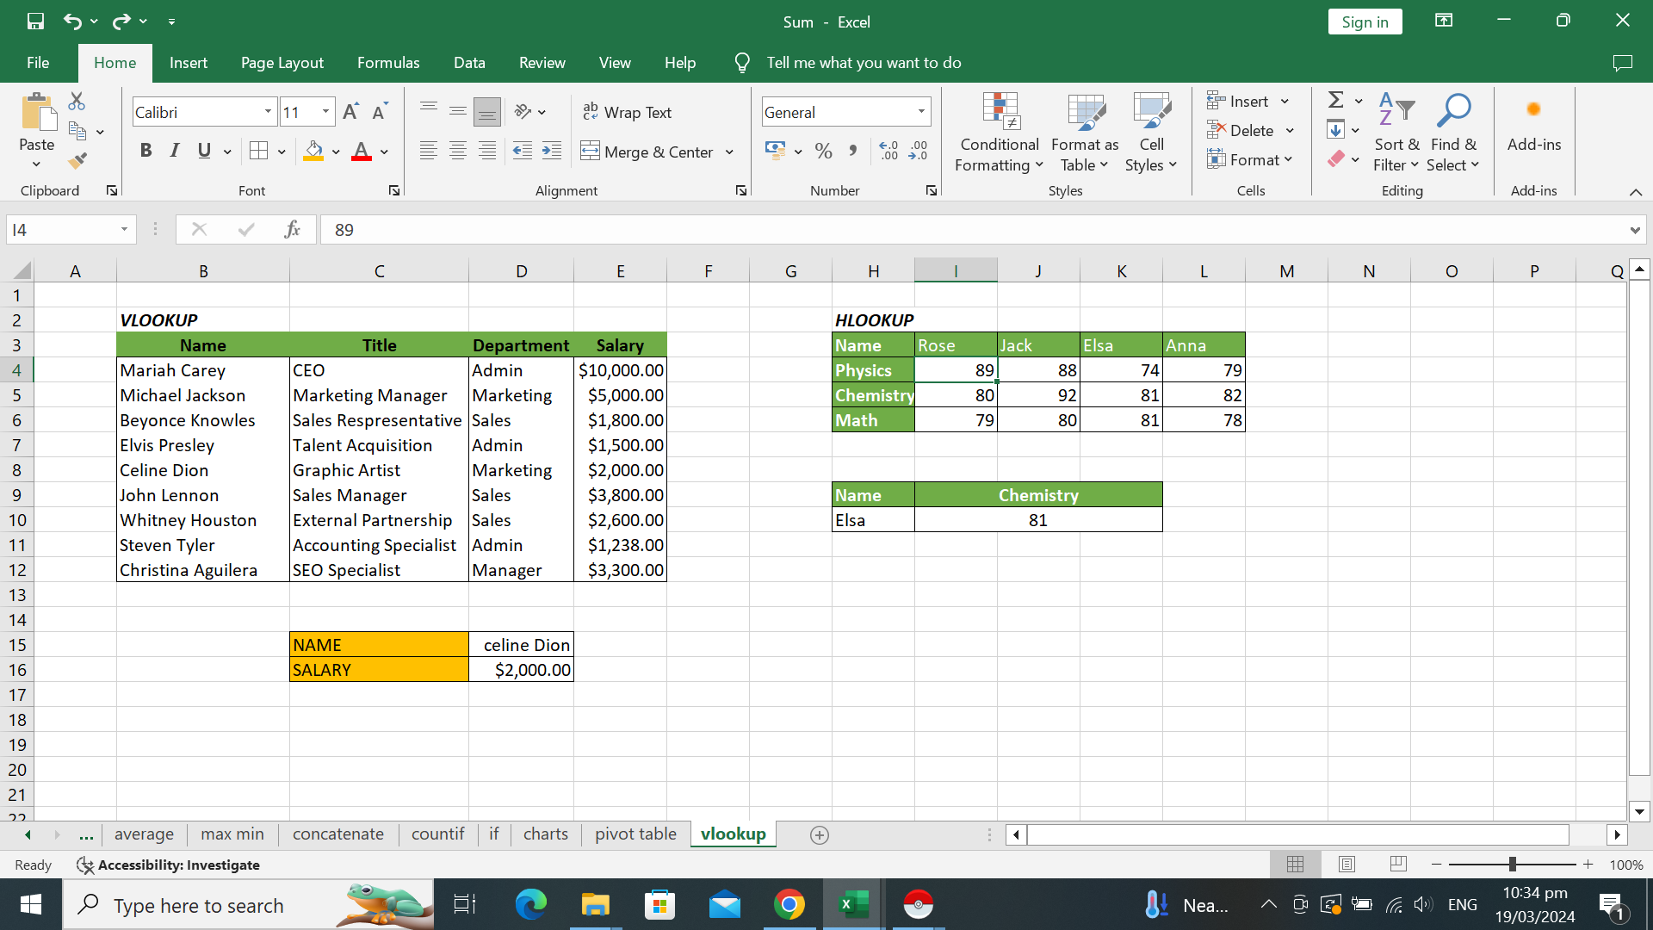
Task: Open Format as Table dropdown
Action: [x=1085, y=132]
